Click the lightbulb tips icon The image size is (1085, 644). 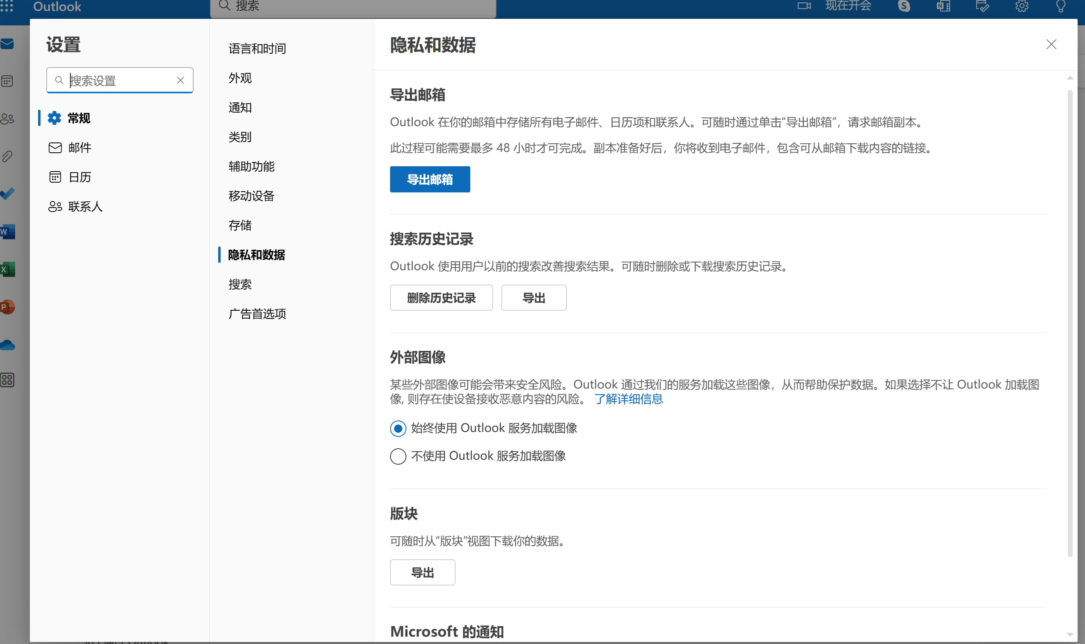coord(1060,6)
